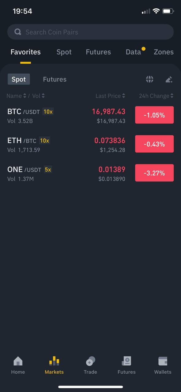The width and height of the screenshot is (181, 392).
Task: Toggle the Futures pill filter
Action: coord(55,79)
